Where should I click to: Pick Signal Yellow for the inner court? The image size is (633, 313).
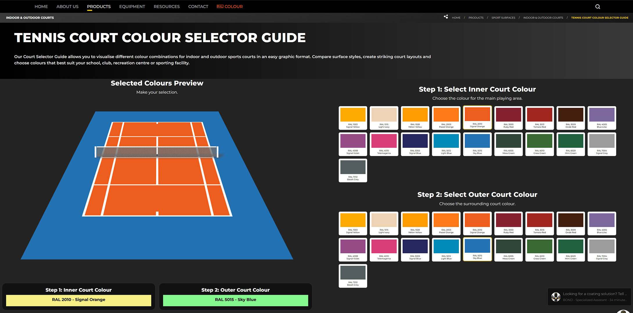click(353, 118)
